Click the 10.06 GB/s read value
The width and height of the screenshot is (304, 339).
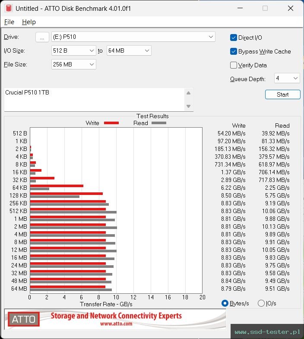coord(275,211)
